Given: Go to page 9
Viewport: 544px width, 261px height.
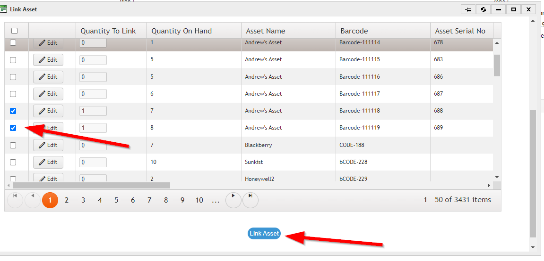Looking at the screenshot, I should 182,200.
